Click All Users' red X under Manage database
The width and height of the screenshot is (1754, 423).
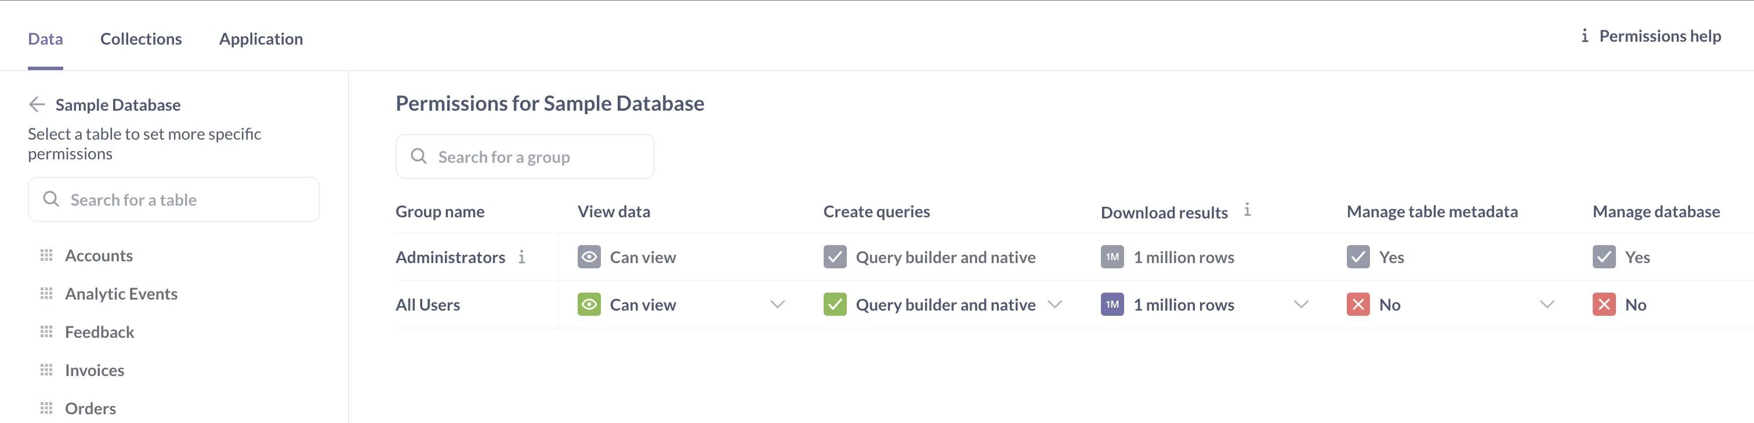coord(1604,304)
